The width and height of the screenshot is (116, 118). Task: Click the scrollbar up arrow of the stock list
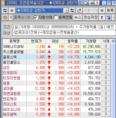pyautogui.click(x=113, y=41)
